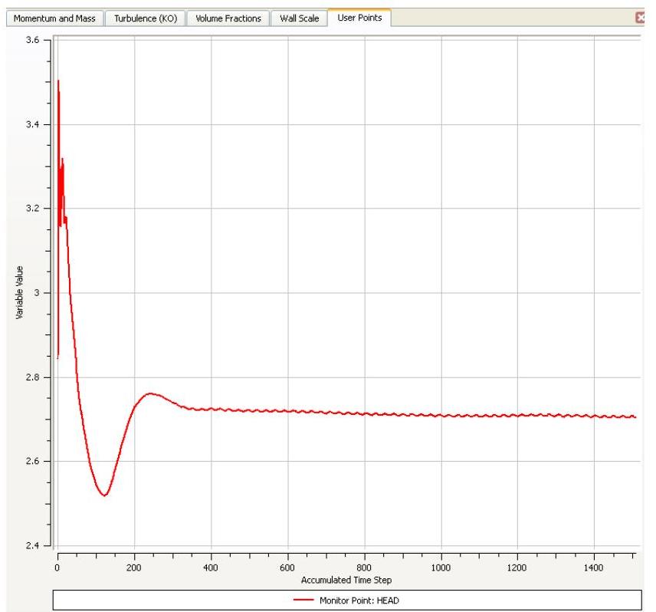Click the User Points tab
The width and height of the screenshot is (656, 612).
point(359,18)
